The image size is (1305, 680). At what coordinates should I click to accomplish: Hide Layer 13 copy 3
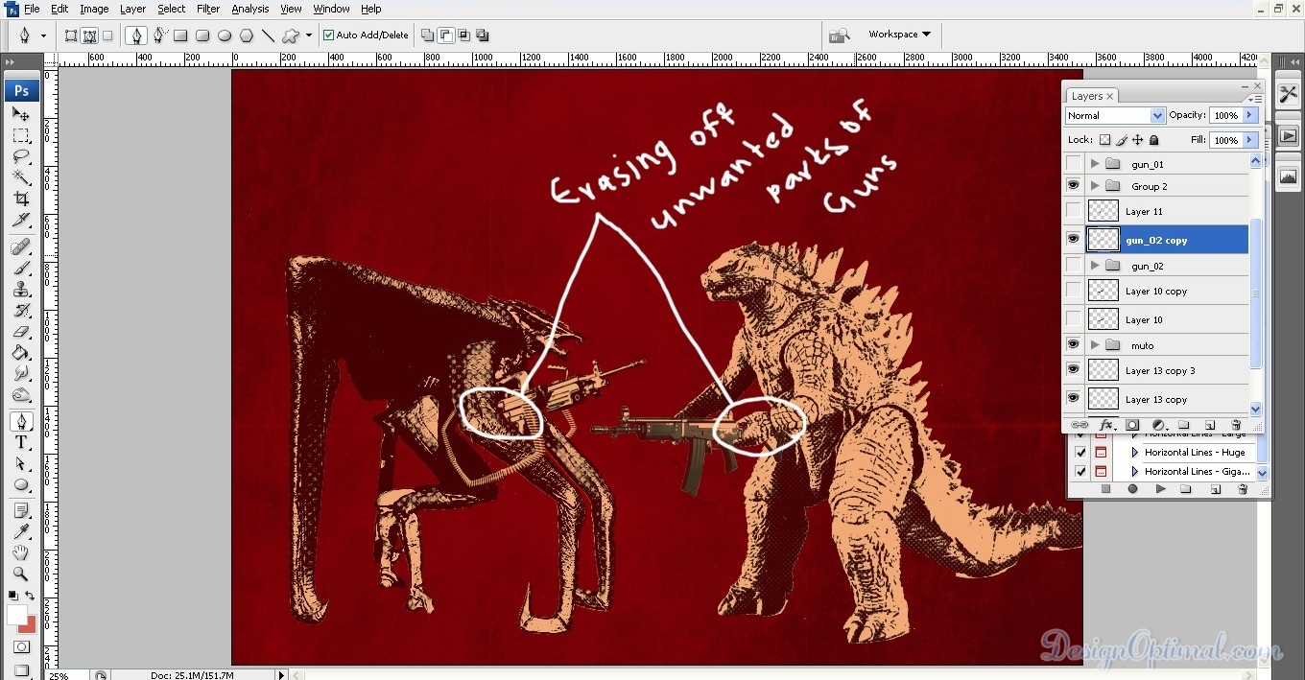(x=1074, y=370)
